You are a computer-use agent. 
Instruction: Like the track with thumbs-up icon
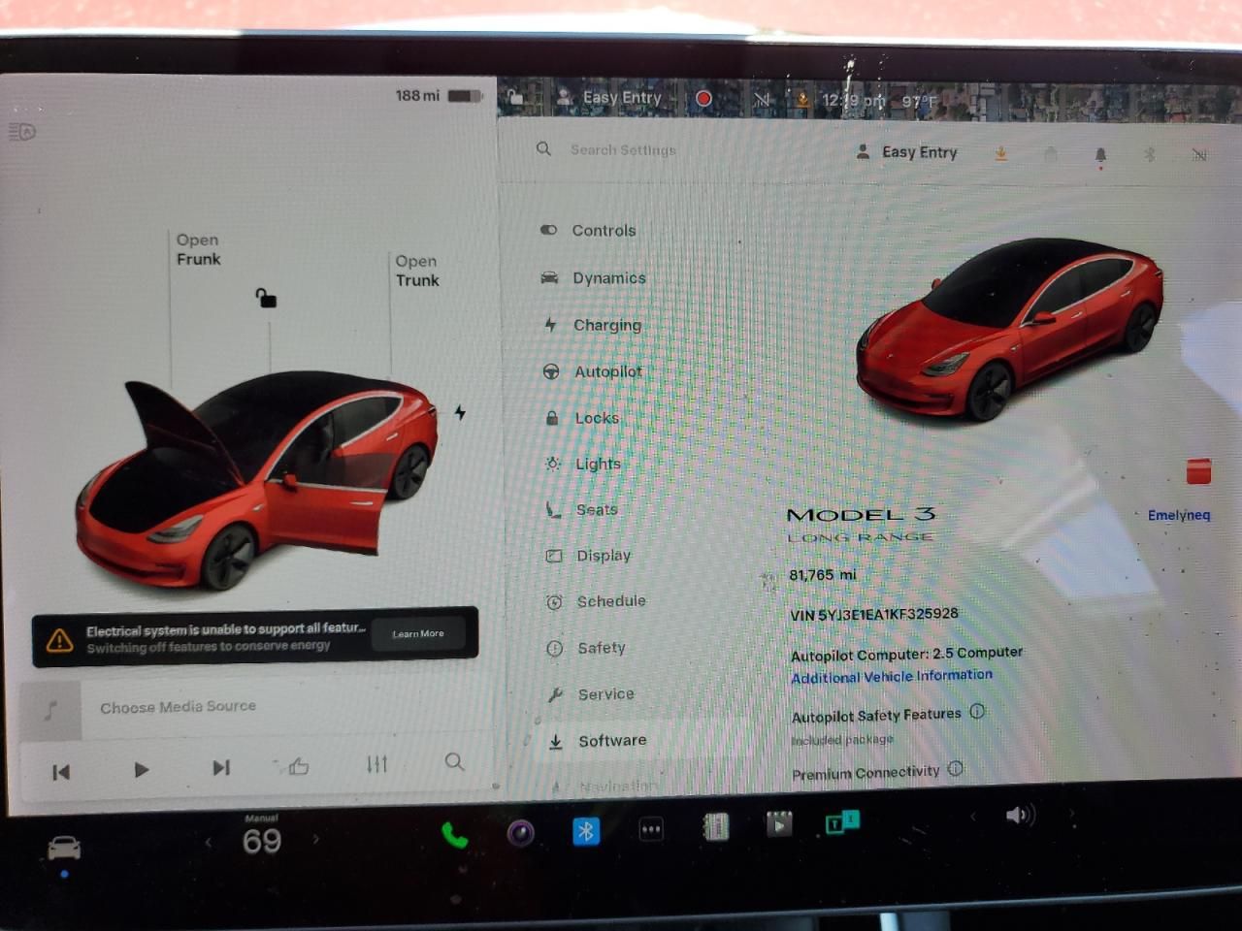(x=298, y=766)
